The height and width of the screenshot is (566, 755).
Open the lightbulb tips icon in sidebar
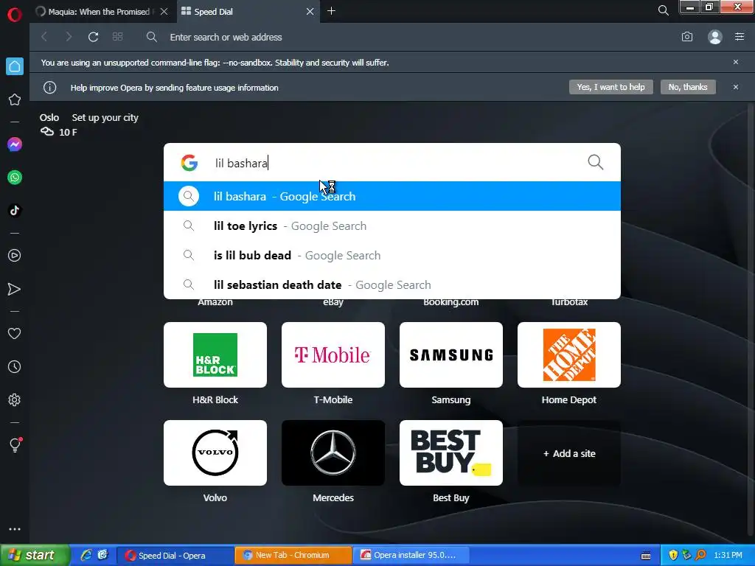(15, 444)
